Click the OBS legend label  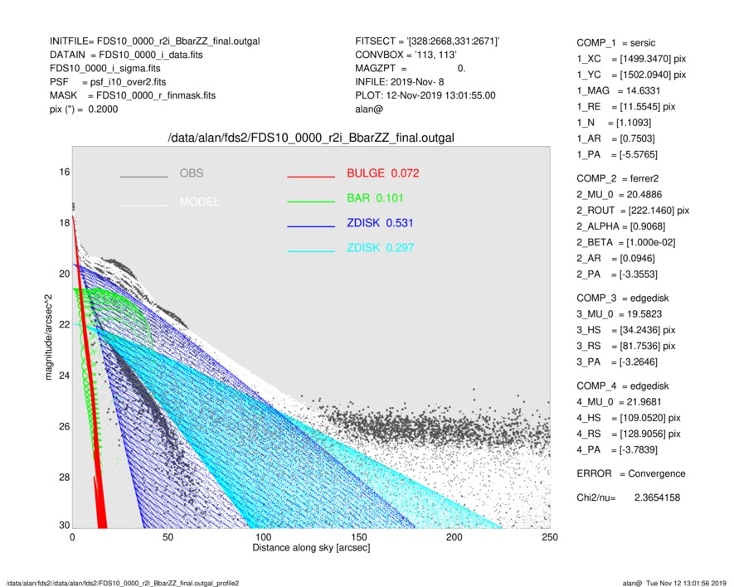pos(192,173)
